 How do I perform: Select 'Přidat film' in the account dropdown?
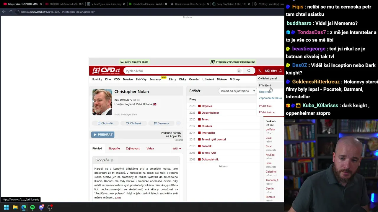coord(265,106)
